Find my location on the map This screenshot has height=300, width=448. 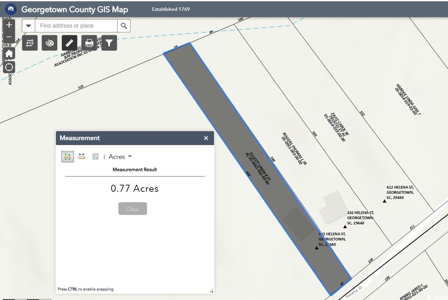coord(9,67)
